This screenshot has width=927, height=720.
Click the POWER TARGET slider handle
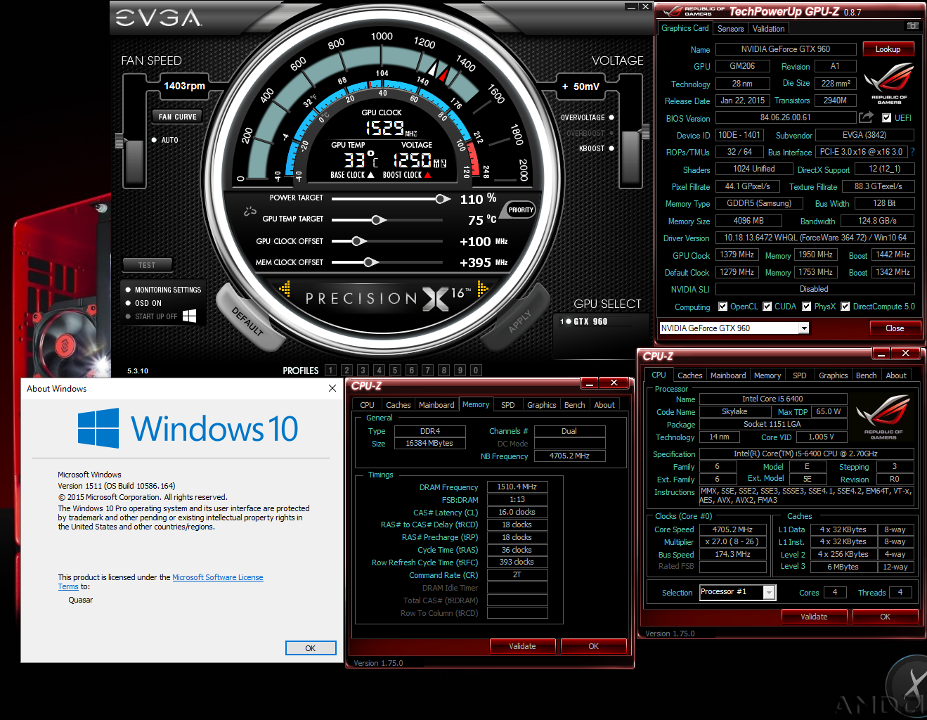442,199
